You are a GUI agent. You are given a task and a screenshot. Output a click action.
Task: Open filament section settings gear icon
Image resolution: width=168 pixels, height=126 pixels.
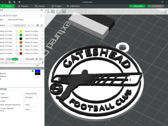tap(42, 26)
